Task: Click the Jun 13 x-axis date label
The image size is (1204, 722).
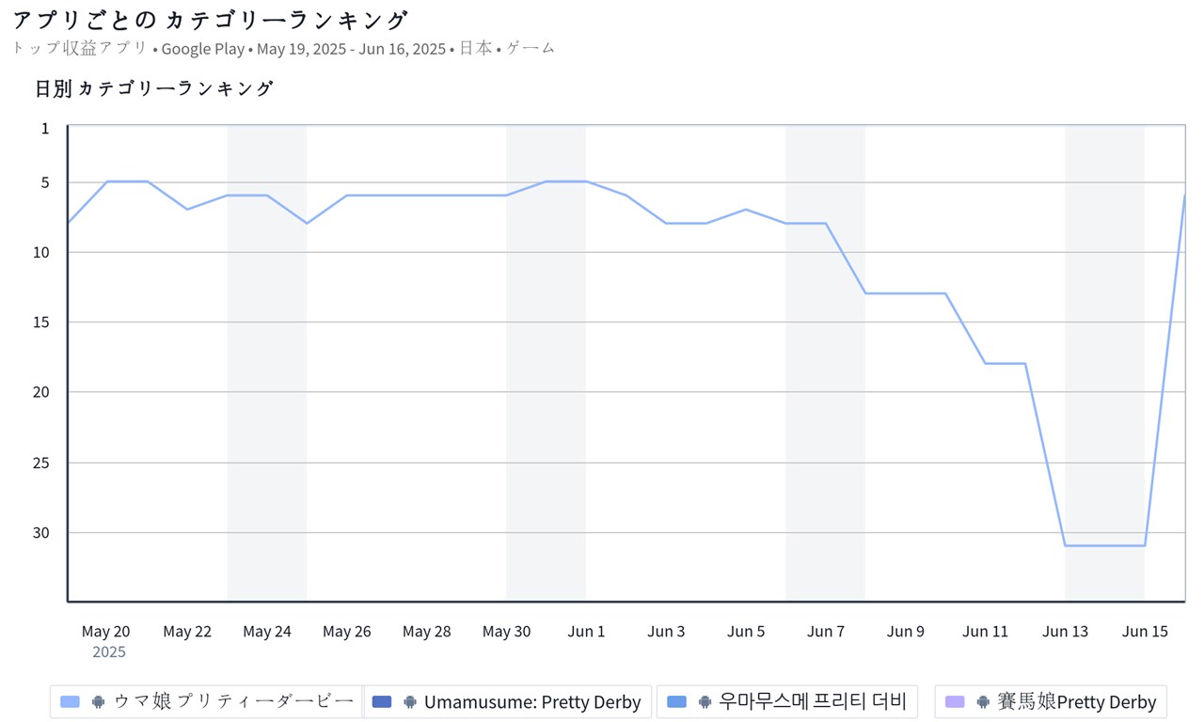Action: pyautogui.click(x=1065, y=632)
